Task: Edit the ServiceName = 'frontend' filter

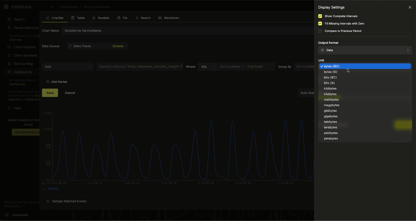Action: (x=246, y=67)
